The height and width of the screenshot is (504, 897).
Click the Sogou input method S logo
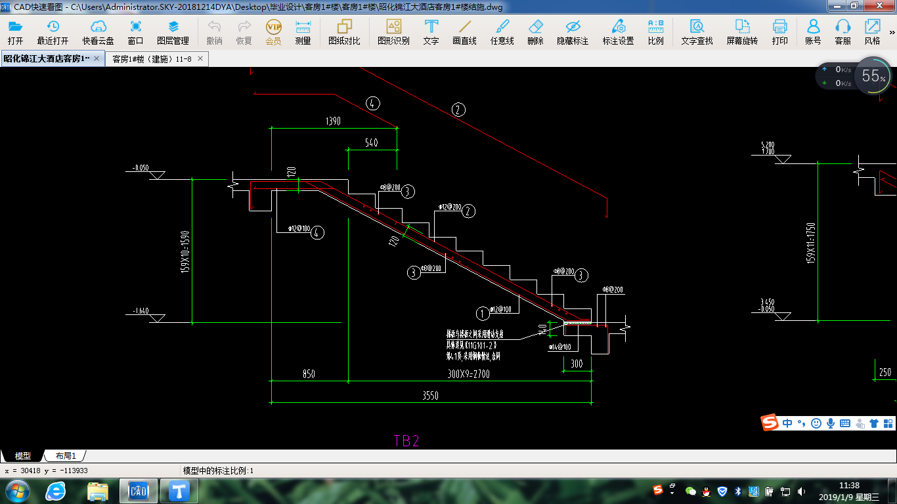(x=770, y=423)
